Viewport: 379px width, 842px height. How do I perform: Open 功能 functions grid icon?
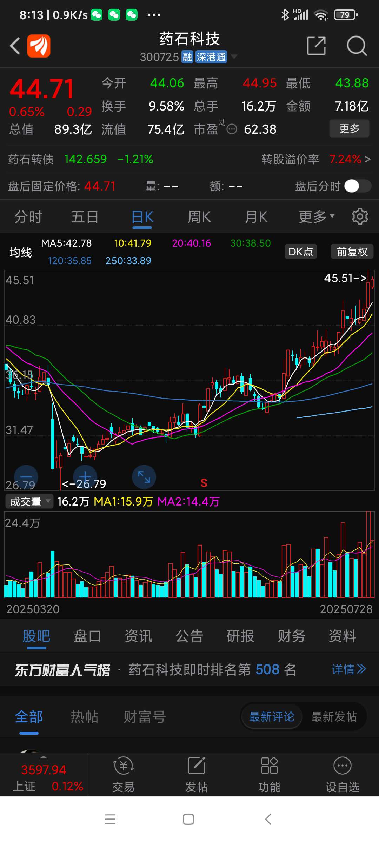click(x=270, y=775)
